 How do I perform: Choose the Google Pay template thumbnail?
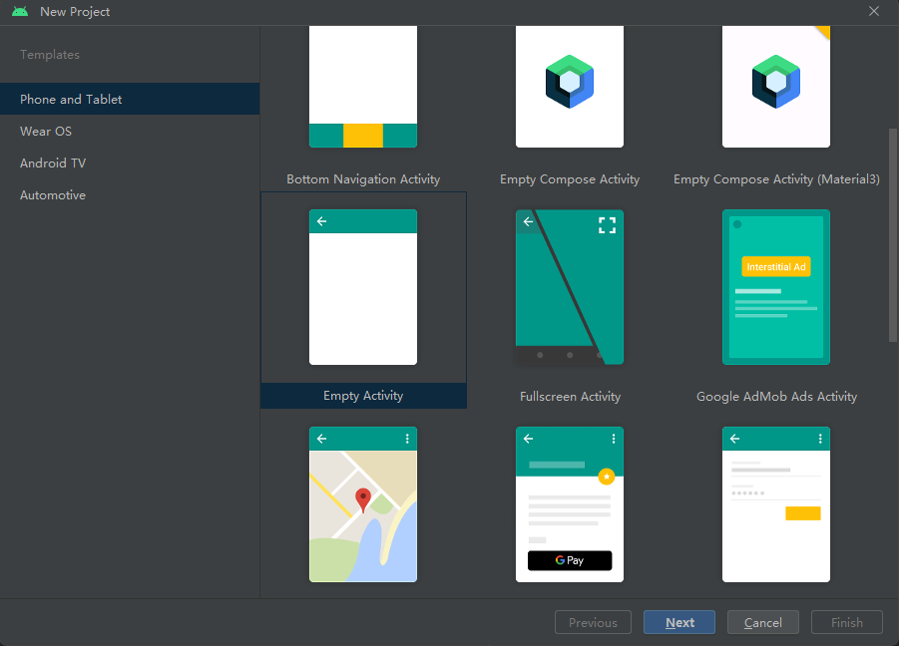[570, 504]
